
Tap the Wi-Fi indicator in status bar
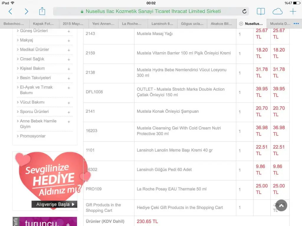point(12,3)
